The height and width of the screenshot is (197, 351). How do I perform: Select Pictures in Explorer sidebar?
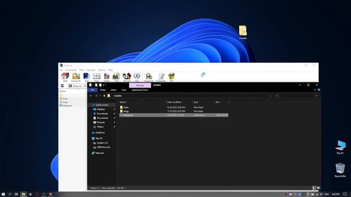point(100,123)
